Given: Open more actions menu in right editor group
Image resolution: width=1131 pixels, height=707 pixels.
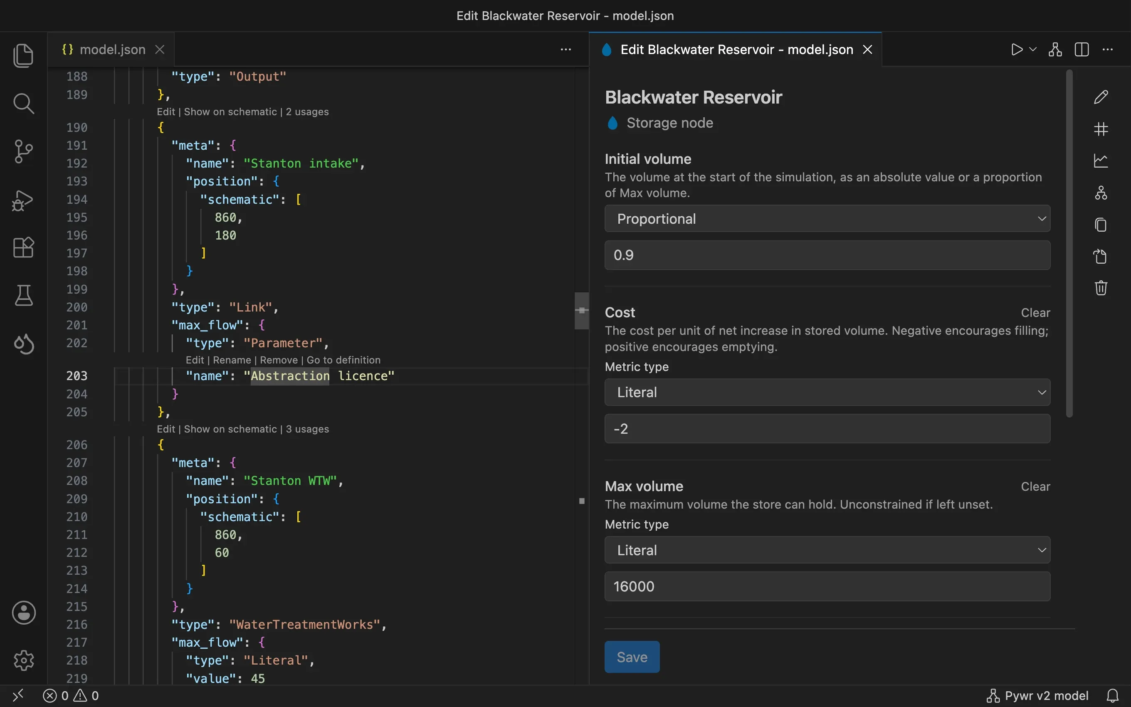Looking at the screenshot, I should tap(1108, 49).
